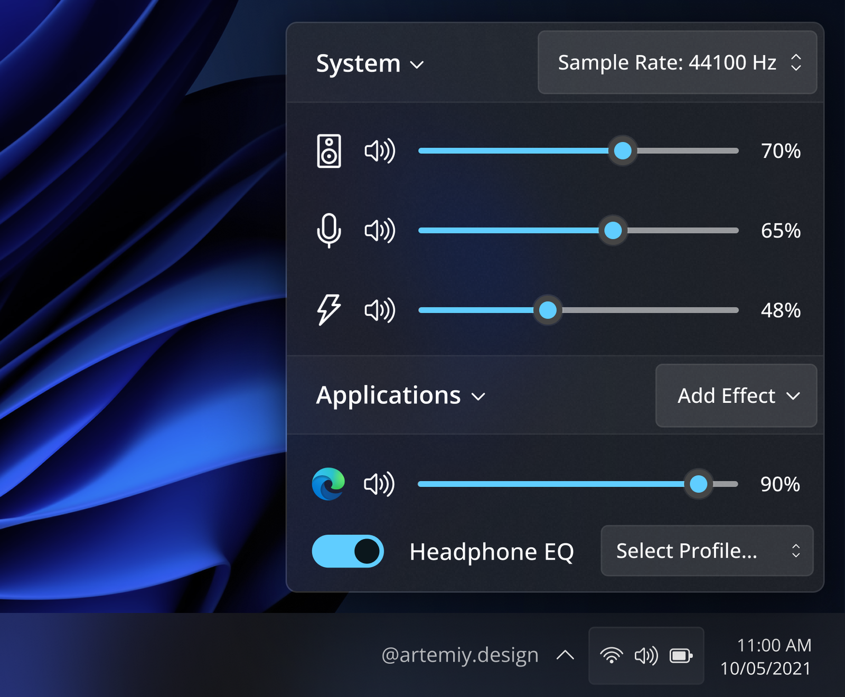
Task: Expand the System section menu
Action: tap(370, 64)
